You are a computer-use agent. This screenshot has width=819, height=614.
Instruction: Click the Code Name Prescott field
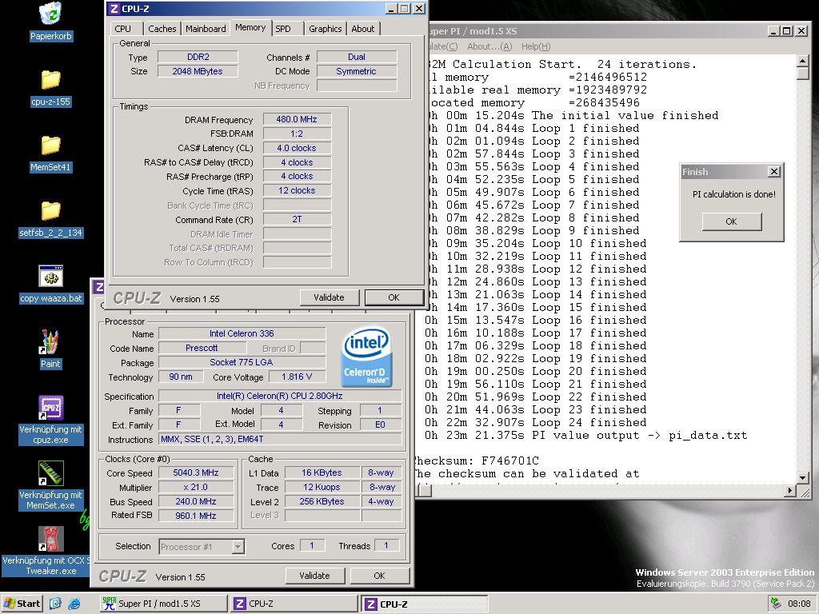click(x=202, y=348)
